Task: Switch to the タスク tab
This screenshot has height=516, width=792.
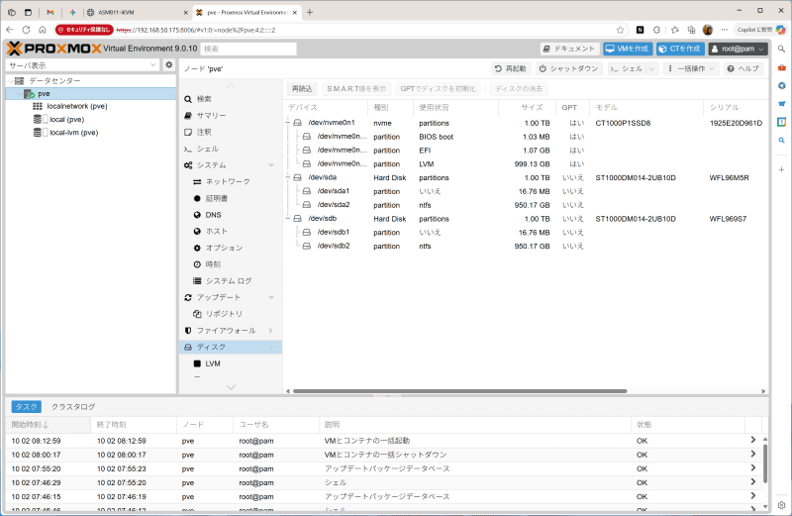Action: click(x=27, y=407)
